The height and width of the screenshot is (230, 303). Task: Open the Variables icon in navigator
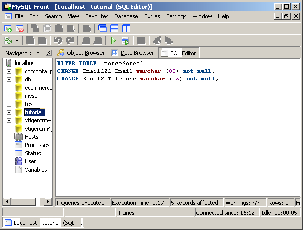pos(18,170)
